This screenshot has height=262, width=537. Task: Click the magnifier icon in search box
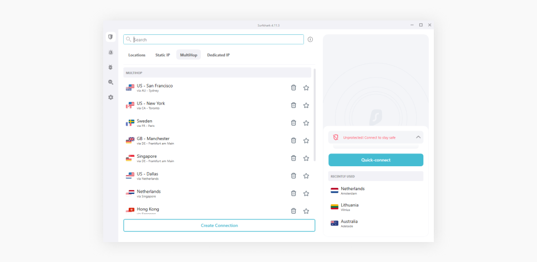coord(129,39)
